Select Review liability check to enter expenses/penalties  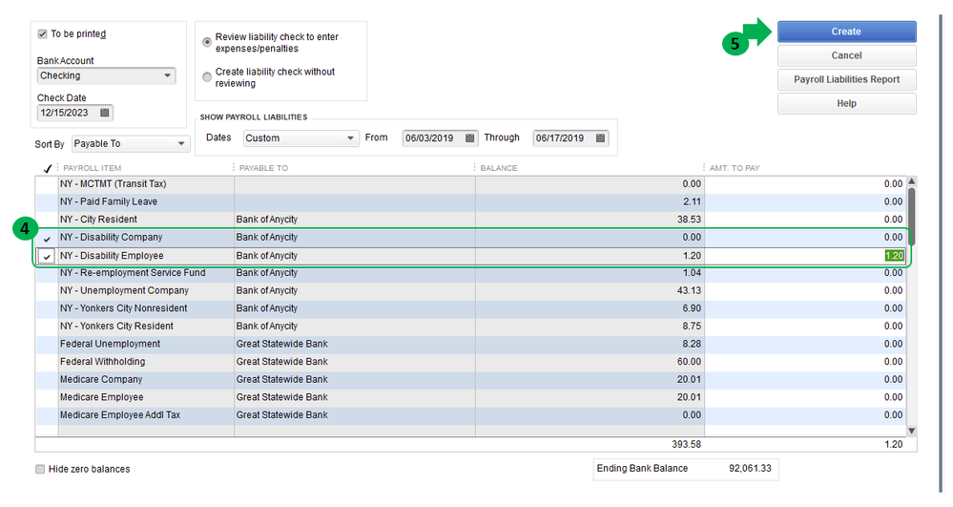point(207,43)
